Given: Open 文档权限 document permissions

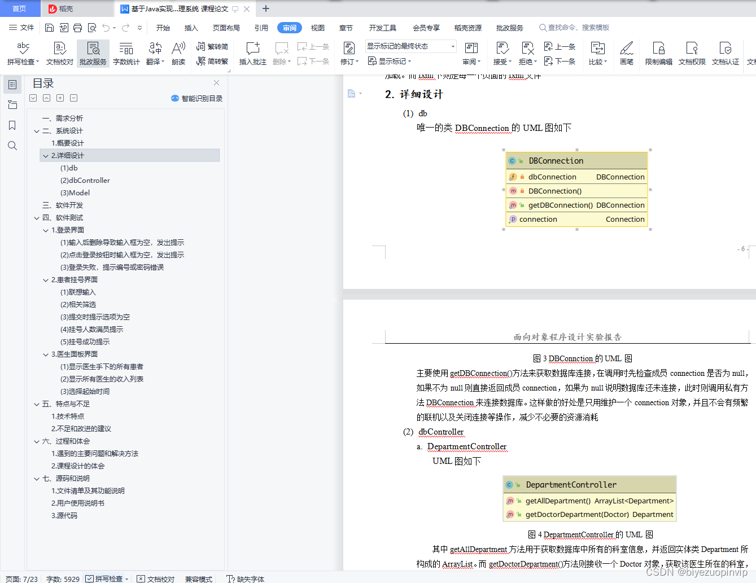Looking at the screenshot, I should (692, 54).
